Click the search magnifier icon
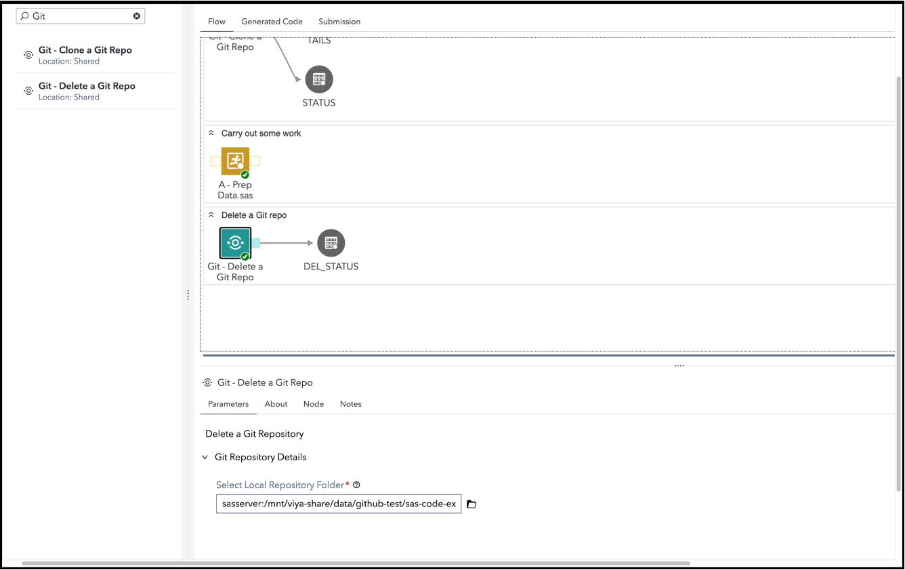 coord(24,16)
